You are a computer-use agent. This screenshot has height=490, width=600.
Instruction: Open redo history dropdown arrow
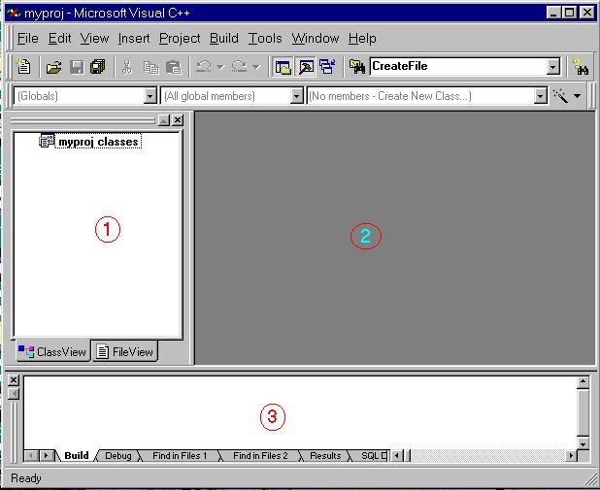[256, 67]
